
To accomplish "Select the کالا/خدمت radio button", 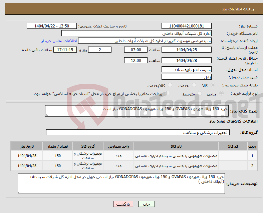I will [x=170, y=85].
